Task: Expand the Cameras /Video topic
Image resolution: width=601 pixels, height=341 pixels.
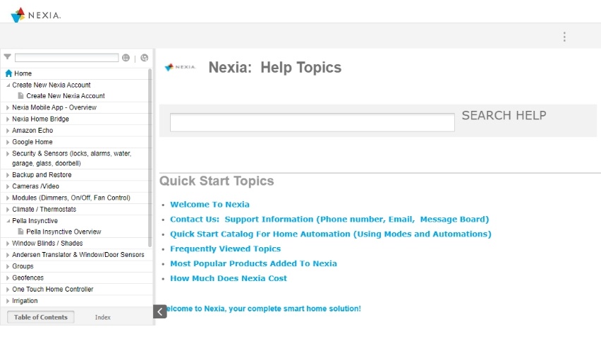Action: click(8, 186)
